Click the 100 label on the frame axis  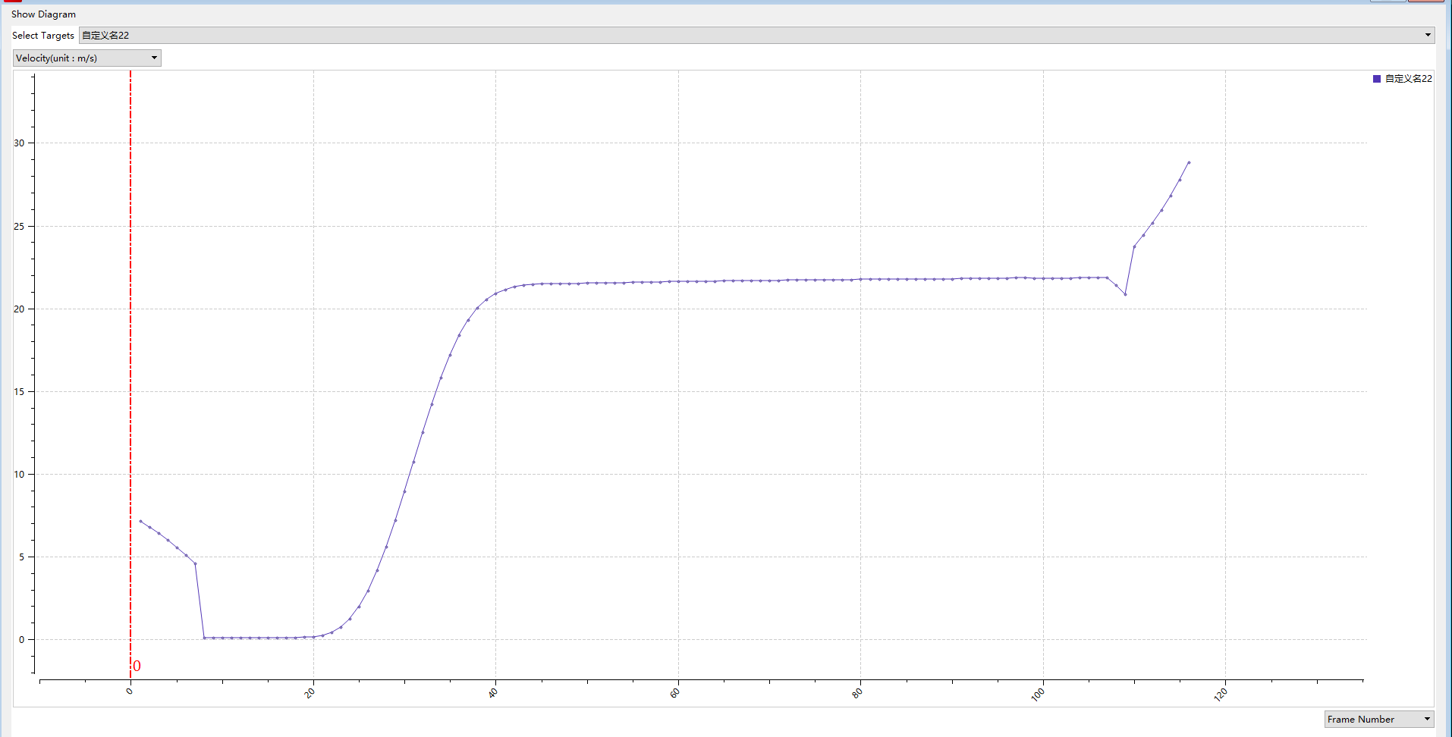[x=1038, y=695]
